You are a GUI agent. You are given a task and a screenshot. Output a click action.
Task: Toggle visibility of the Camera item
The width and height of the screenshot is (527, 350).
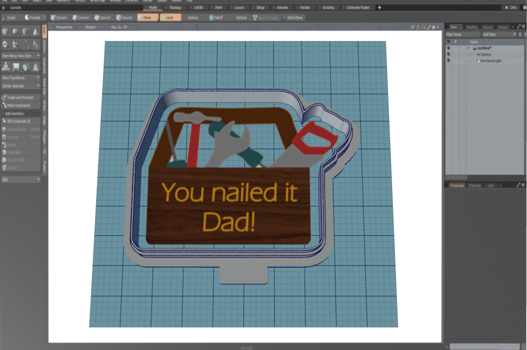pos(448,54)
